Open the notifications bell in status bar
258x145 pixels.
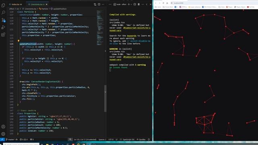coord(149,140)
